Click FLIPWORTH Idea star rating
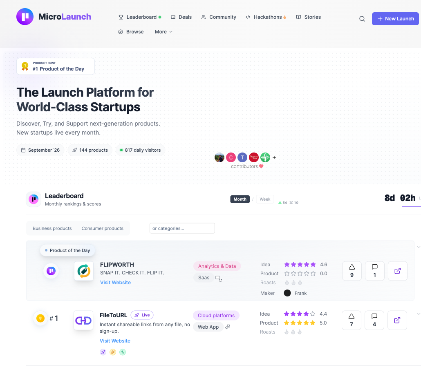The width and height of the screenshot is (421, 367). [300, 264]
